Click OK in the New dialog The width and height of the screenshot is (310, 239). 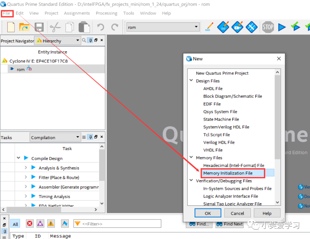[208, 213]
